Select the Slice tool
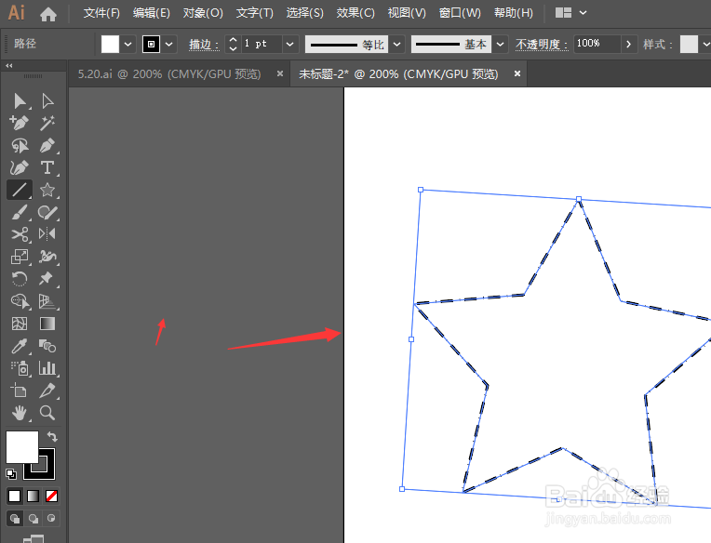 pos(47,391)
